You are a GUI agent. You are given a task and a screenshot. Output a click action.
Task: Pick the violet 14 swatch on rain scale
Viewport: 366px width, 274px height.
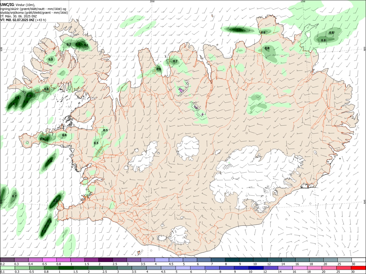[x=285, y=268]
